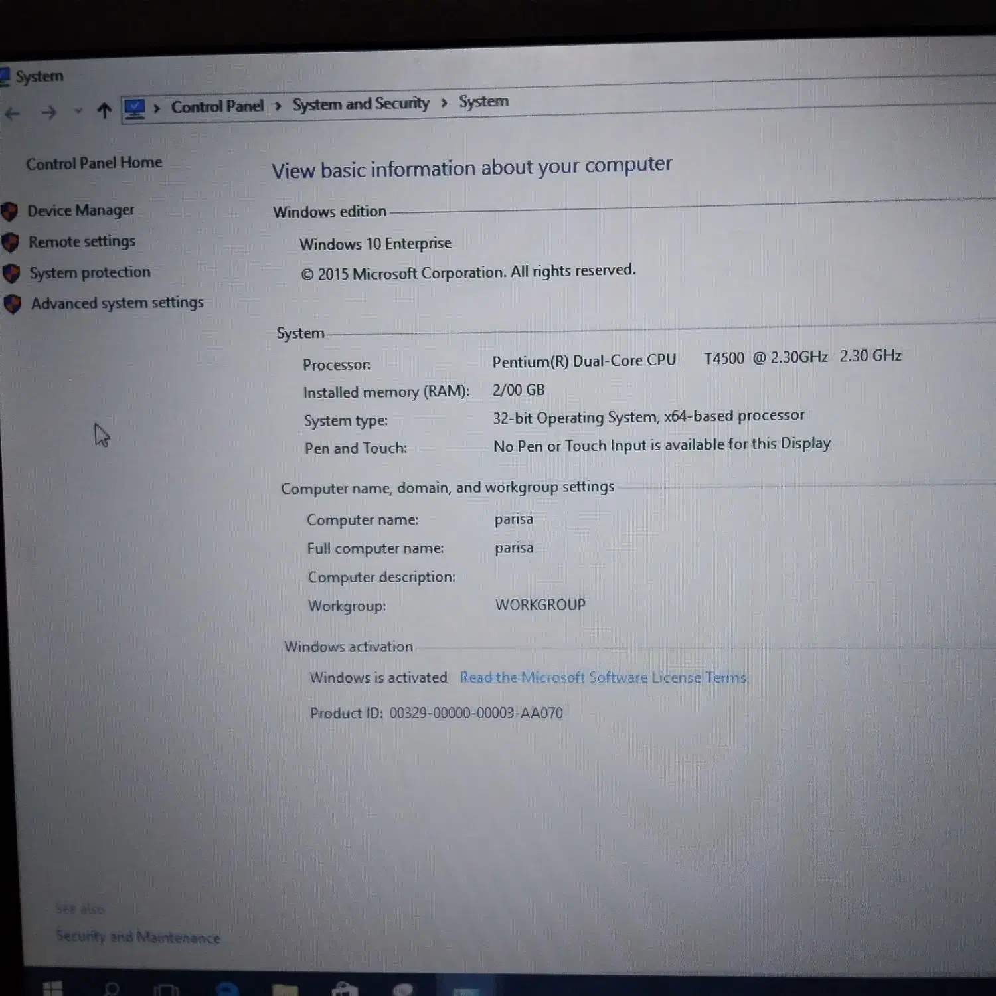Click the Product ID '00329-00000-00003-AA070'
996x996 pixels.
tap(476, 714)
